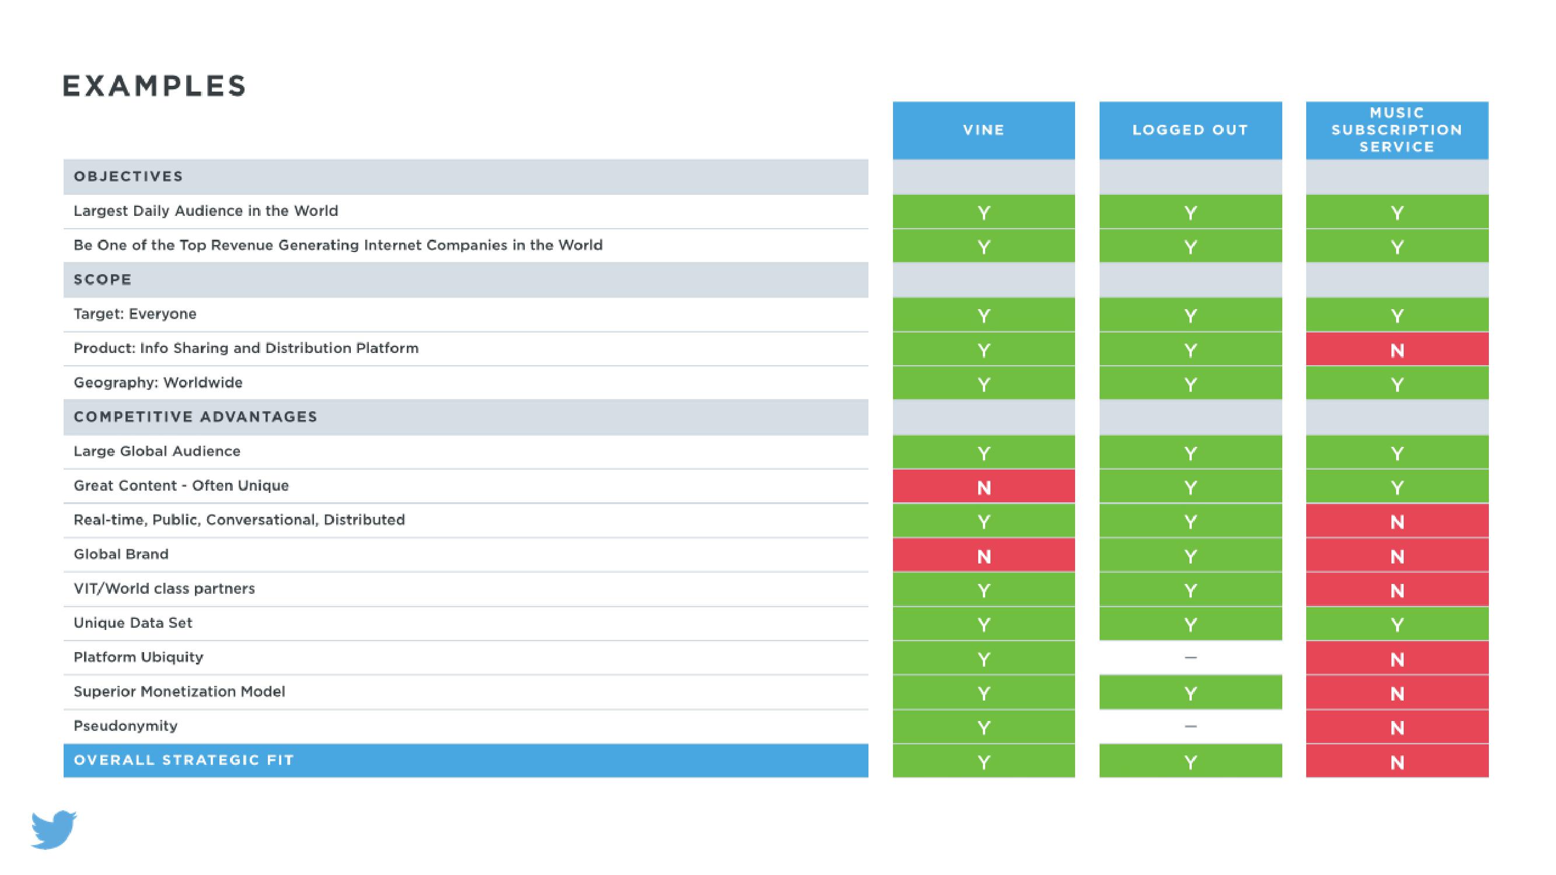1556x875 pixels.
Task: Click Logged Out's dash for Platform Ubiquity
Action: pyautogui.click(x=1190, y=657)
